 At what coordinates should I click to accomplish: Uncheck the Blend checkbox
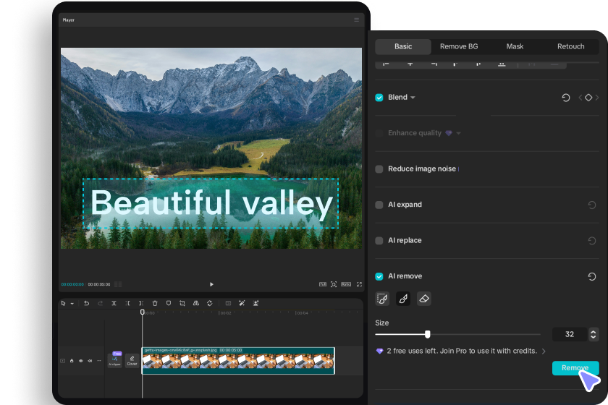379,98
